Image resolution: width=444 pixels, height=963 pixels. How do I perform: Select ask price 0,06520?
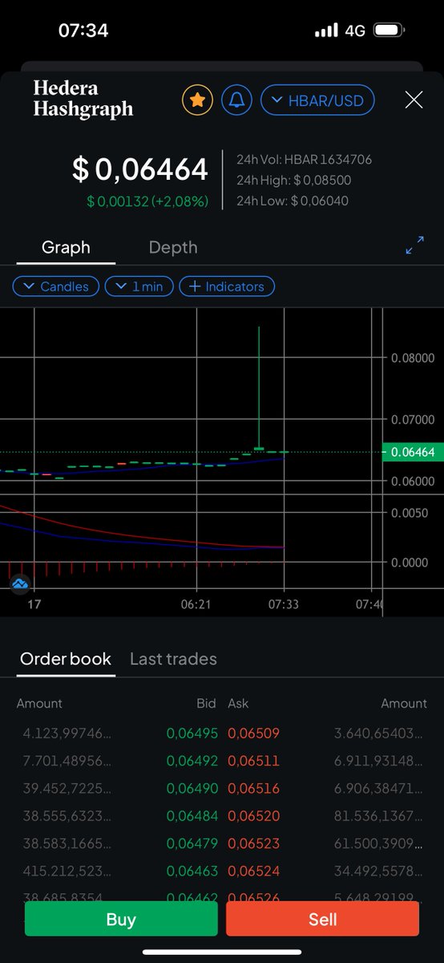click(x=253, y=815)
